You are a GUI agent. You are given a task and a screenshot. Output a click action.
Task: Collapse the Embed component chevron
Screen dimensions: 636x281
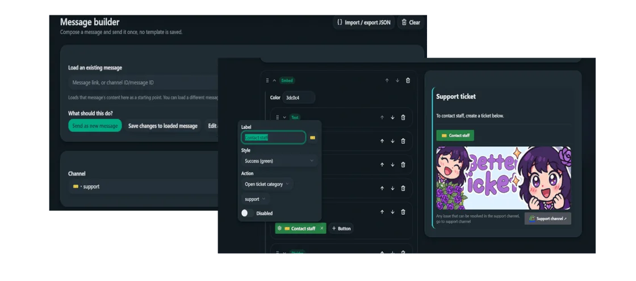pyautogui.click(x=274, y=80)
